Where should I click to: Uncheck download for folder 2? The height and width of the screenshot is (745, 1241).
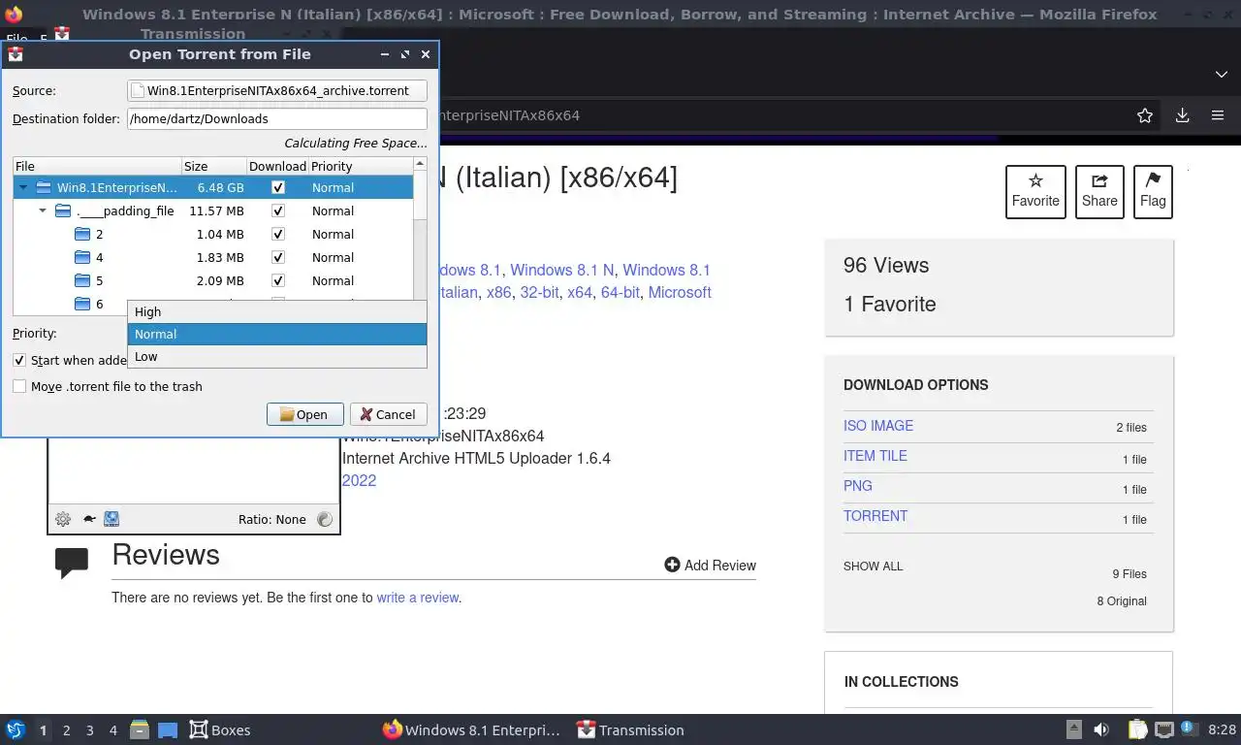278,234
